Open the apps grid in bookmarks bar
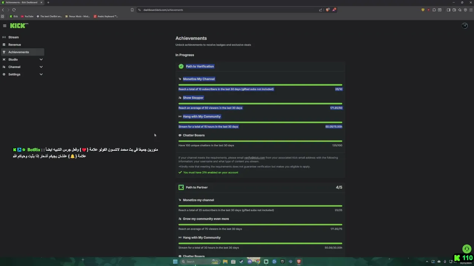The image size is (474, 266). 3,16
